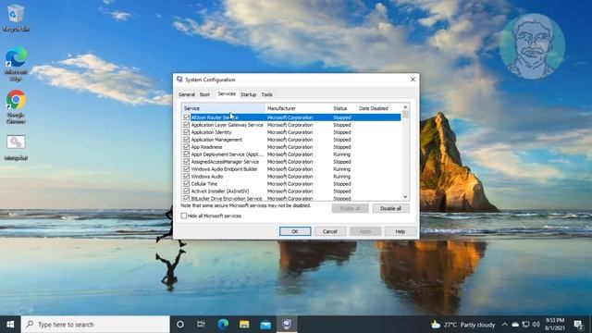This screenshot has height=333, width=592.
Task: Uncheck AppX Deployment Service checkbox
Action: point(186,154)
